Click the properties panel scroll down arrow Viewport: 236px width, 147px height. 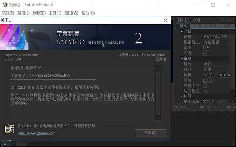coord(233,100)
